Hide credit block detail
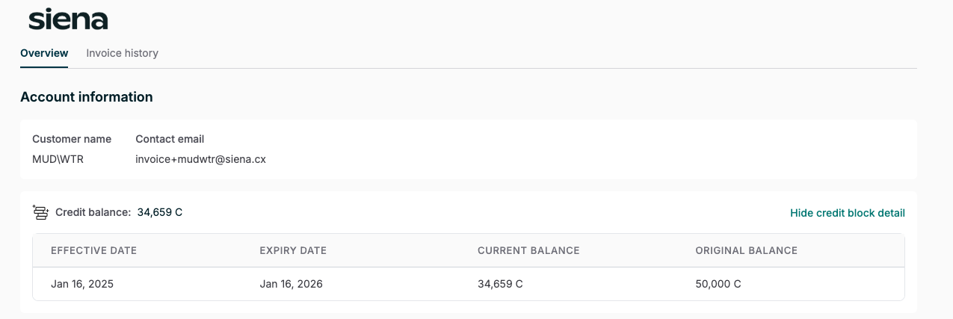 pos(848,213)
